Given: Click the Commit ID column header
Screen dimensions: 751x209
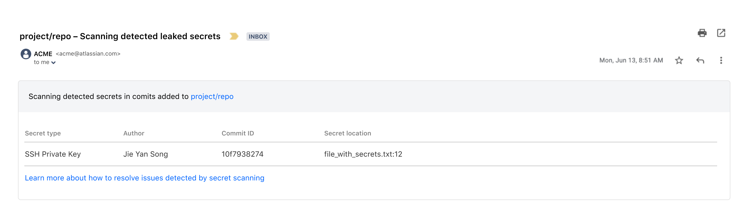Looking at the screenshot, I should click(x=238, y=133).
